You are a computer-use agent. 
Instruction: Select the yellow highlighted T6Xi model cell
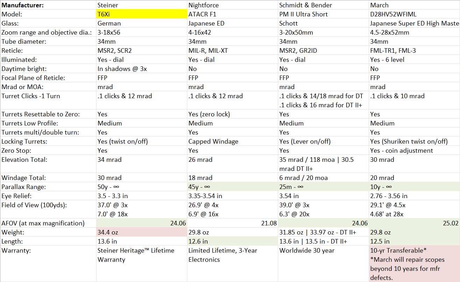coord(142,14)
